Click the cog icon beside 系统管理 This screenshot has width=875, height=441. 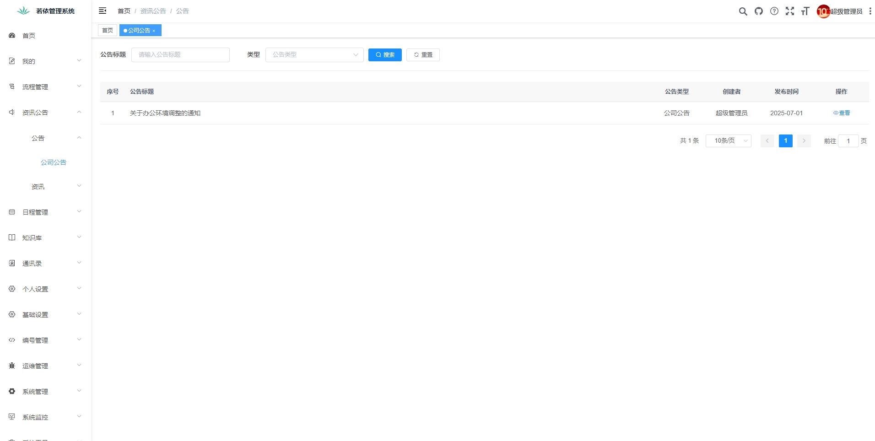[12, 391]
